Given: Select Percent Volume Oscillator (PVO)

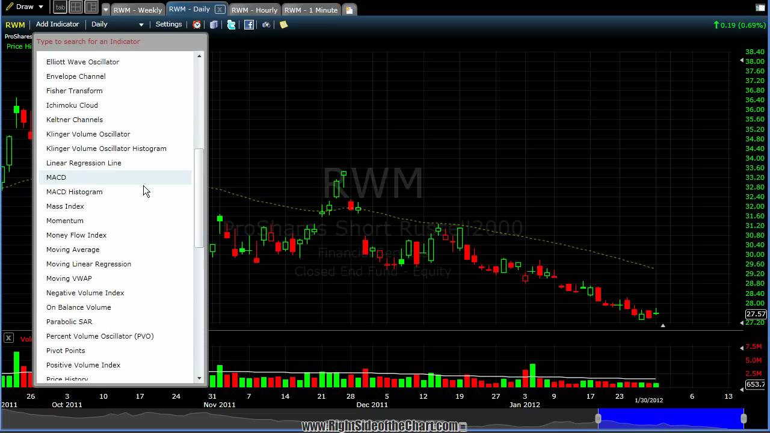Looking at the screenshot, I should tap(115, 336).
